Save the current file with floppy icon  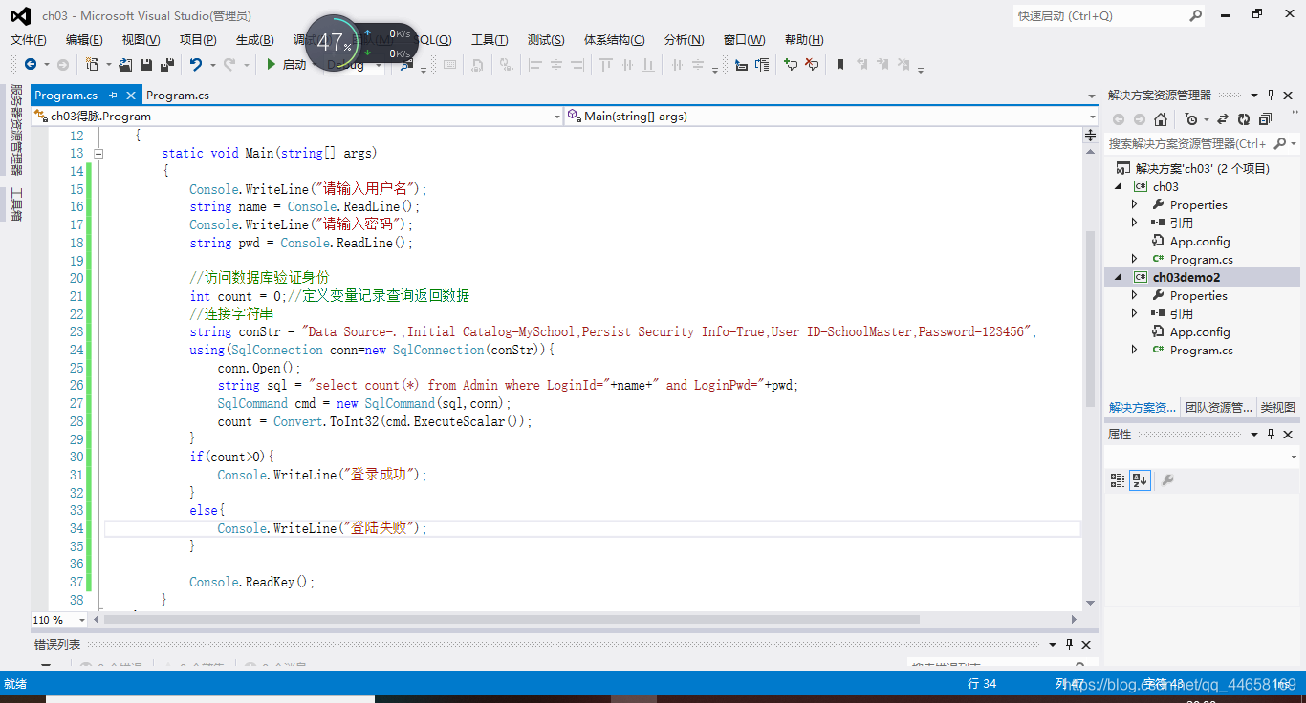[x=146, y=65]
